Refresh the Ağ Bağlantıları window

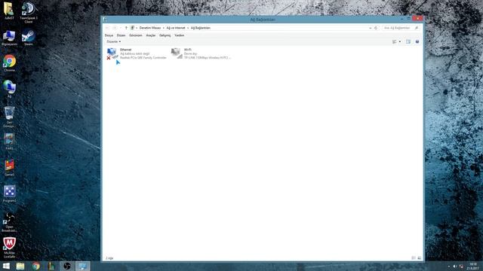[376, 28]
